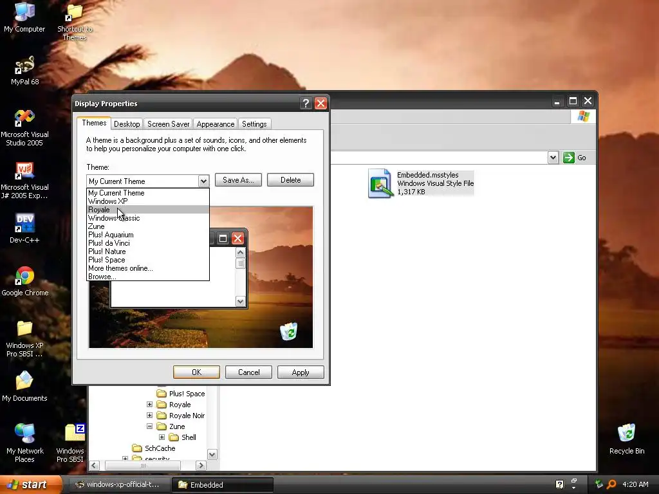Image resolution: width=659 pixels, height=494 pixels.
Task: Choose Windows XP theme from the list
Action: click(x=148, y=201)
